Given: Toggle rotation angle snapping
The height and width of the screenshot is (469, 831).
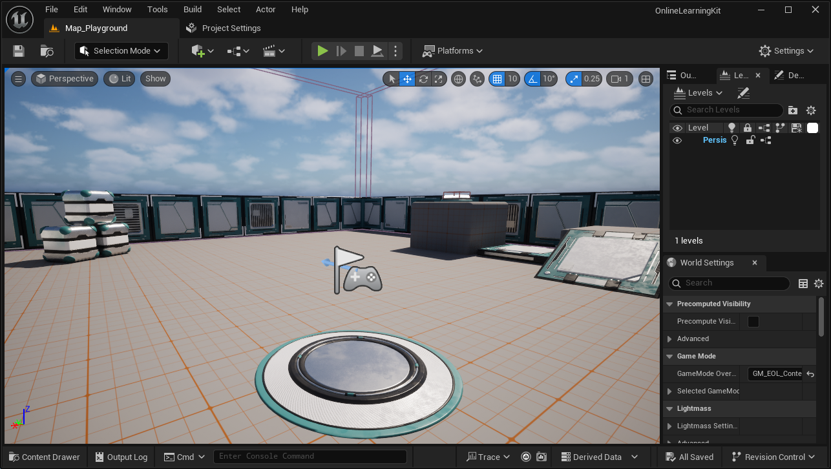Looking at the screenshot, I should 532,79.
